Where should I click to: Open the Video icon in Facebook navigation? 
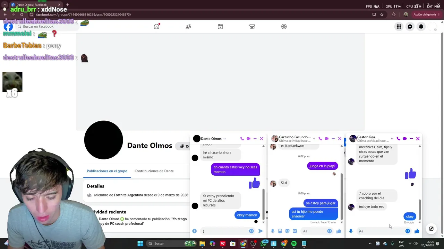point(220,27)
